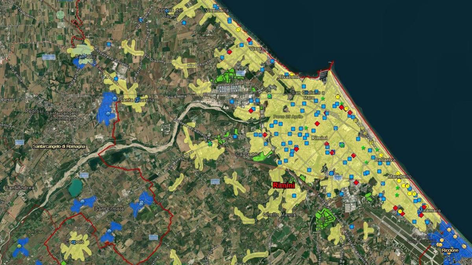Select the Bartolo label at map edge

(7, 99)
